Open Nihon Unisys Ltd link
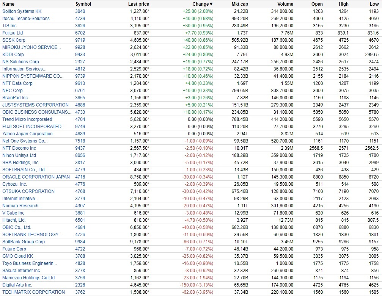The height and width of the screenshot is (296, 382). point(19,155)
